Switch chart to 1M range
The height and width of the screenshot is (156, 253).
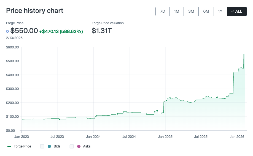[176, 11]
